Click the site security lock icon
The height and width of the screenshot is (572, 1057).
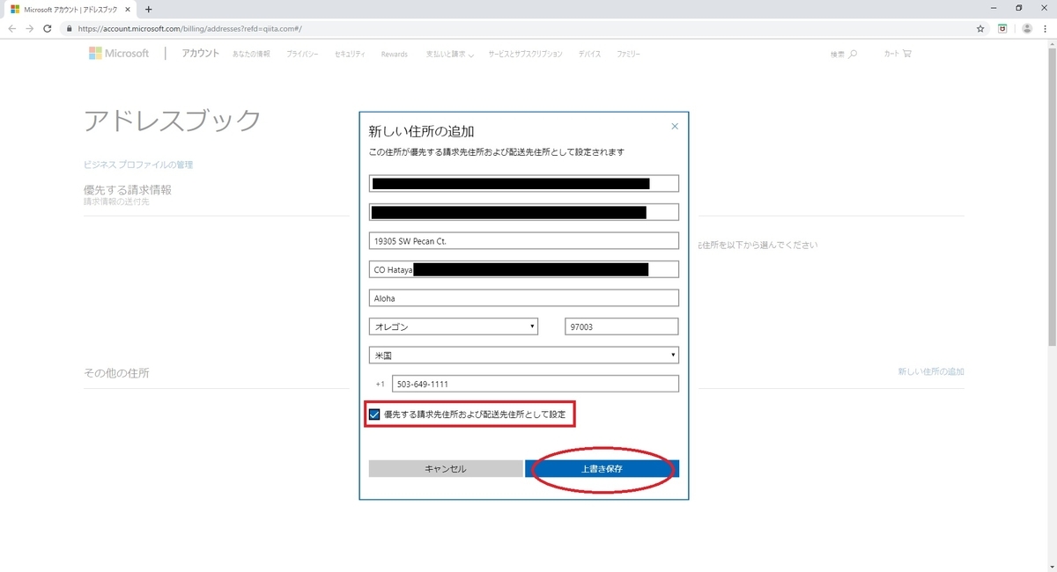point(69,28)
